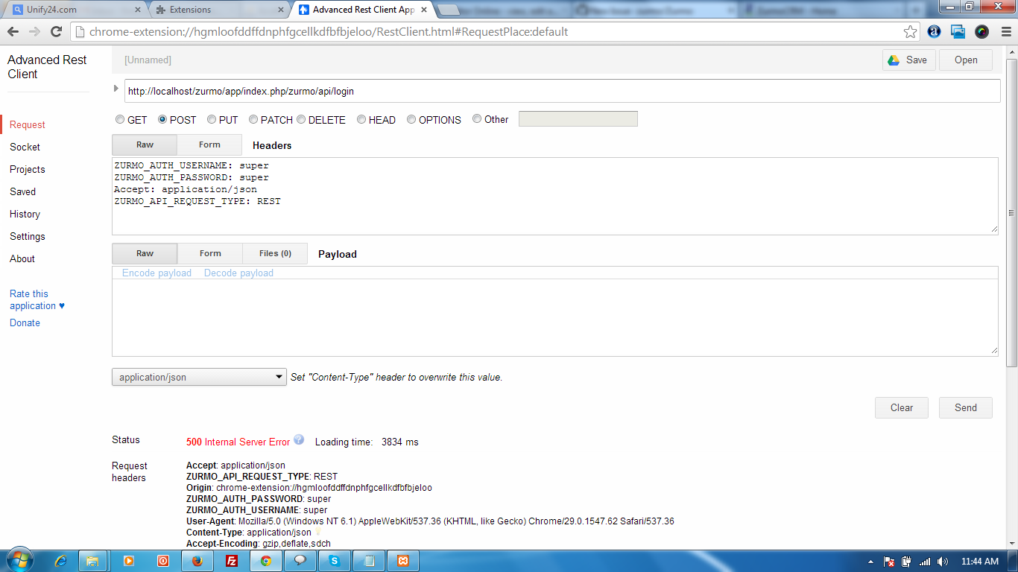Open History in the sidebar
The image size is (1018, 572).
25,214
